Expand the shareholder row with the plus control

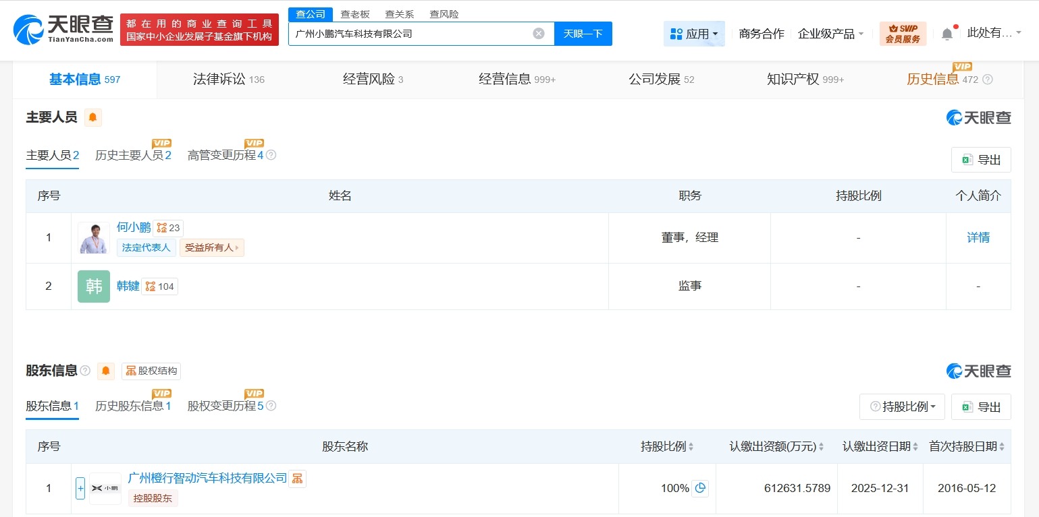coord(80,488)
